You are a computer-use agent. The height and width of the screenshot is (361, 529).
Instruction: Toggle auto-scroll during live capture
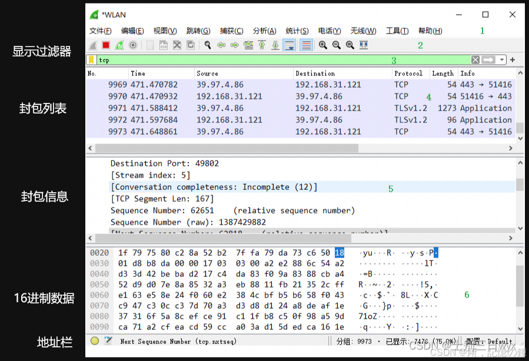point(290,45)
